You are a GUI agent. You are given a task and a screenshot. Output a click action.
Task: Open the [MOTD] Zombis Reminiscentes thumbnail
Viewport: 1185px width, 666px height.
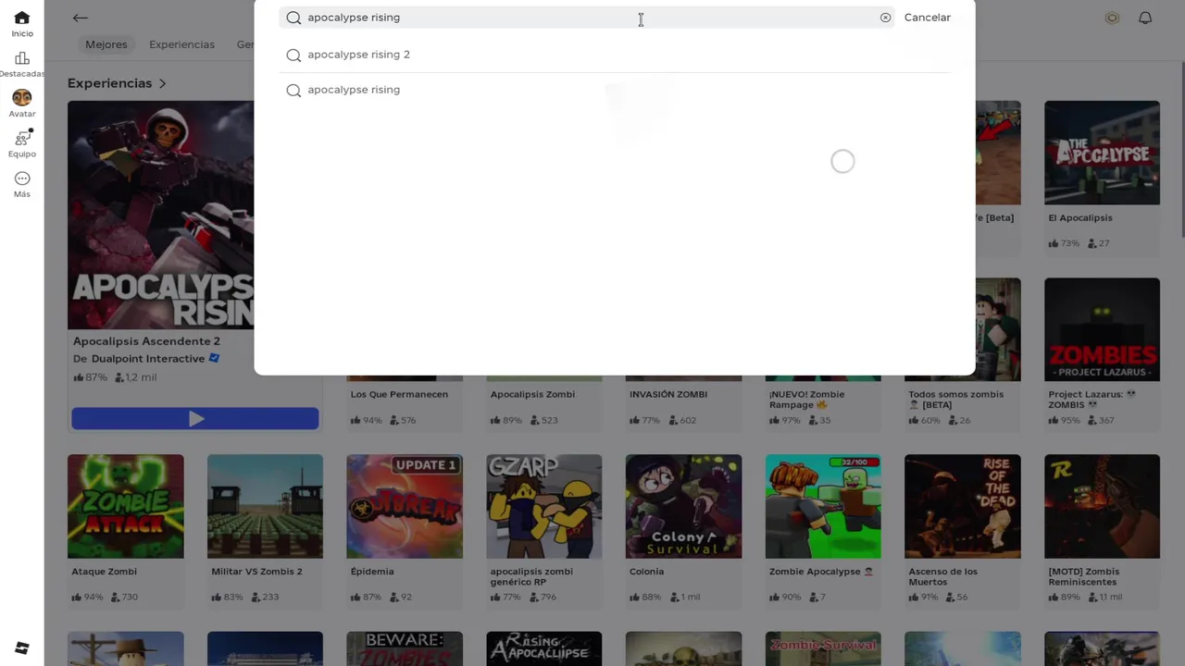(x=1102, y=506)
